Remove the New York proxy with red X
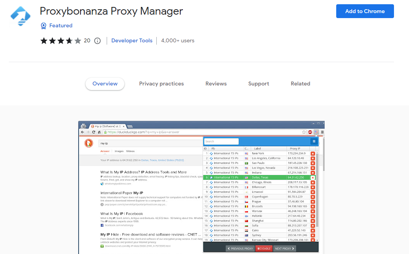 tap(313, 154)
